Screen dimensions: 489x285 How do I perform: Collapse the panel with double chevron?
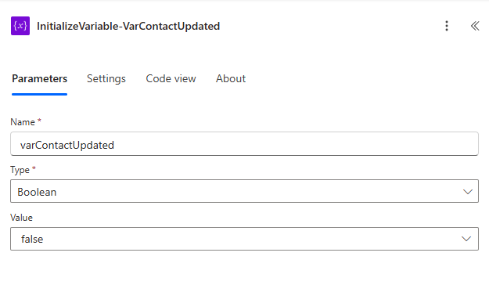pos(475,26)
